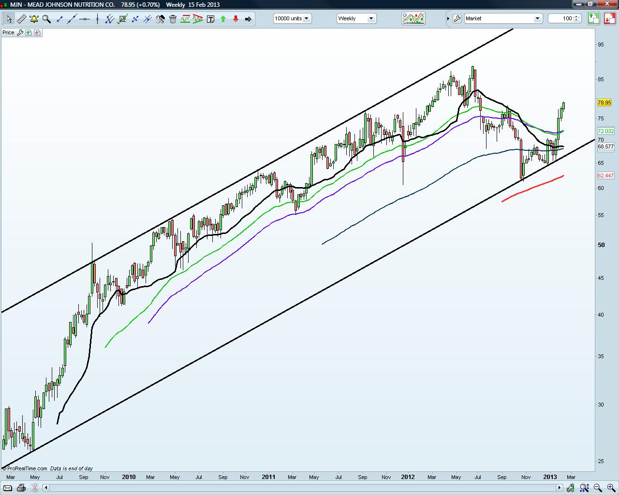
Task: Open the alarm bell alert tool
Action: click(34, 19)
